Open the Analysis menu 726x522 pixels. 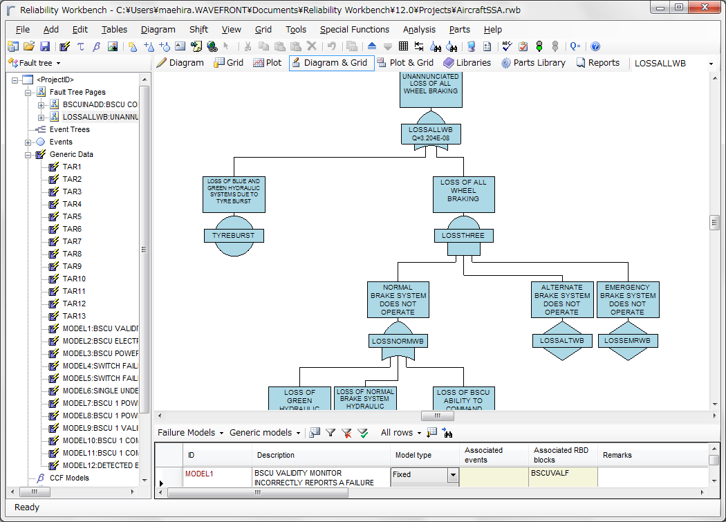coord(419,30)
